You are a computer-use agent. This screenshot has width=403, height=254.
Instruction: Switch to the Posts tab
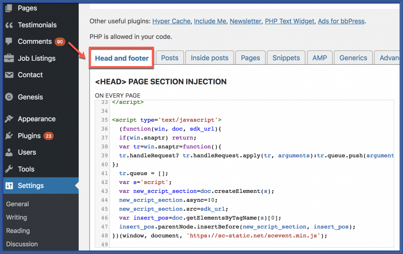(x=170, y=58)
